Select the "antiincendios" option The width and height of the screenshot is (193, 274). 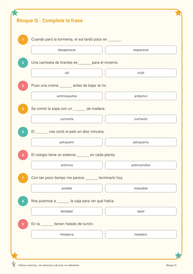pyautogui.click(x=141, y=165)
